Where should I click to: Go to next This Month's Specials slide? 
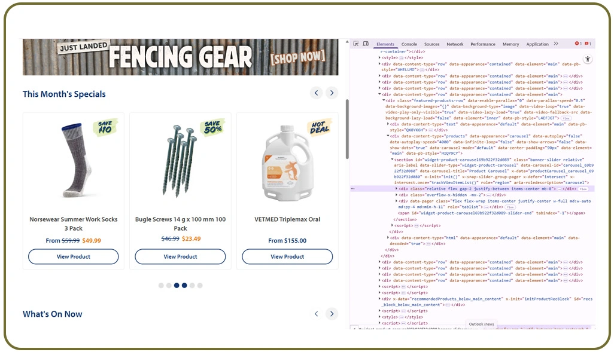pos(332,93)
